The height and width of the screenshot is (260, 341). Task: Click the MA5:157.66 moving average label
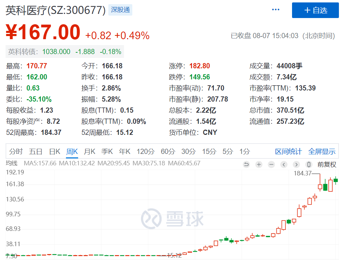[40, 163]
